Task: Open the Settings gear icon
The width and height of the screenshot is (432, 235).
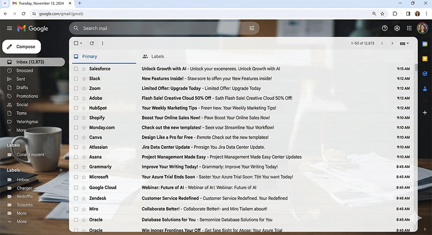Action: click(397, 28)
